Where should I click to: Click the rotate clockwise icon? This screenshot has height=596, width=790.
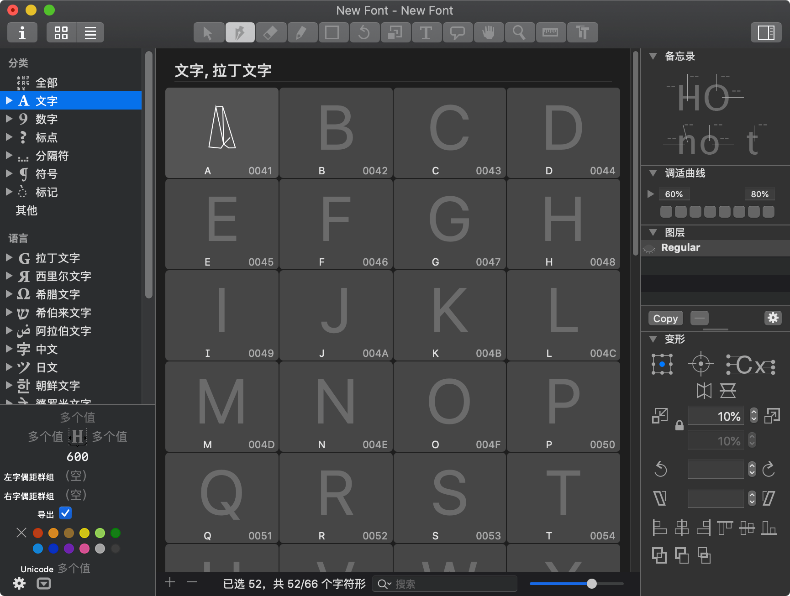[769, 469]
